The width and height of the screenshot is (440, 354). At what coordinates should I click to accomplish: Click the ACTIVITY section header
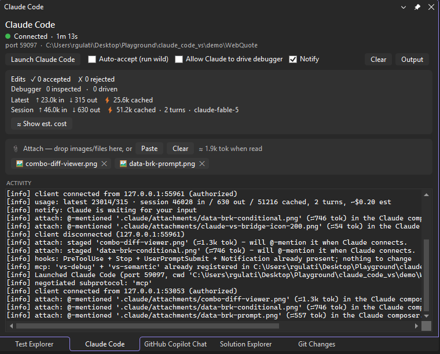(19, 183)
